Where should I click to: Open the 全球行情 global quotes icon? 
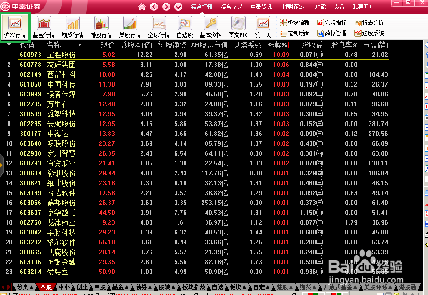tap(159, 27)
